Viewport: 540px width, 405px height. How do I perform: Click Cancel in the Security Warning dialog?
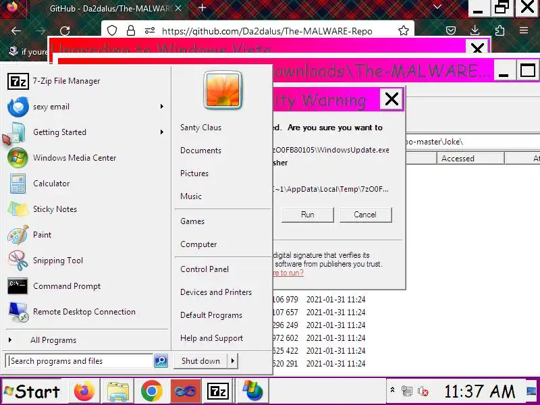365,215
